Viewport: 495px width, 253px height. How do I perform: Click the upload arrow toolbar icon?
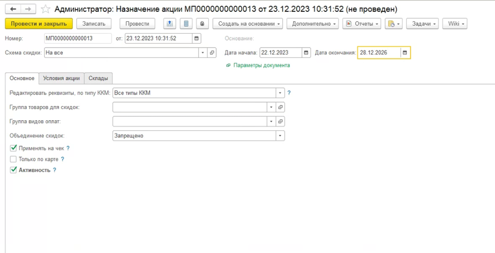point(169,24)
